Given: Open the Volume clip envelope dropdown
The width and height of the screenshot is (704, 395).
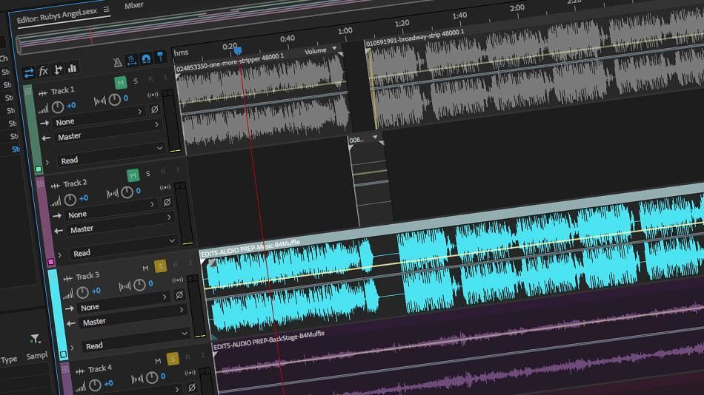Looking at the screenshot, I should [x=334, y=48].
